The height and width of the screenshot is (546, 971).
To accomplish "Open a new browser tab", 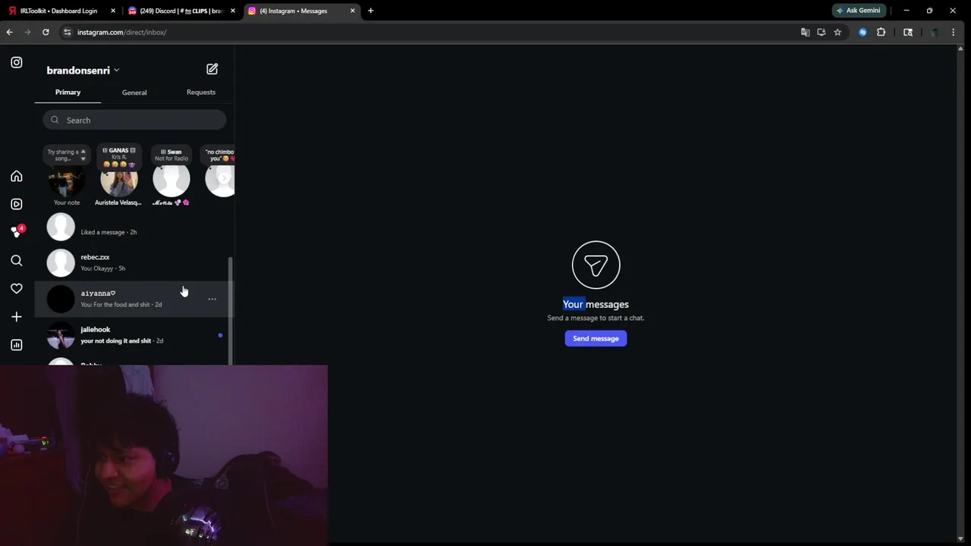I will click(x=370, y=11).
